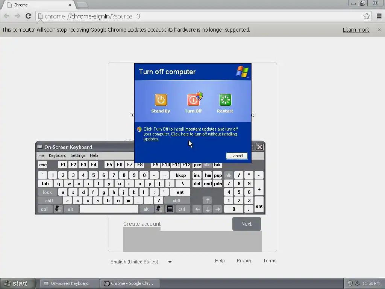
Task: Click the right arrow key
Action: click(218, 209)
